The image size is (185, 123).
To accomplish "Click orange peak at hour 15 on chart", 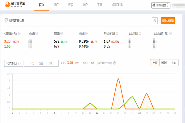I will point(118,79).
